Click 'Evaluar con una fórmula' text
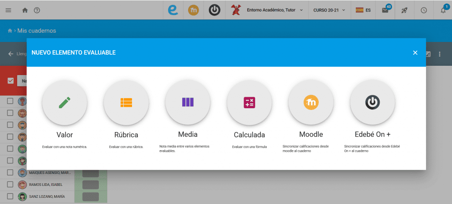The height and width of the screenshot is (204, 452). pos(249,147)
